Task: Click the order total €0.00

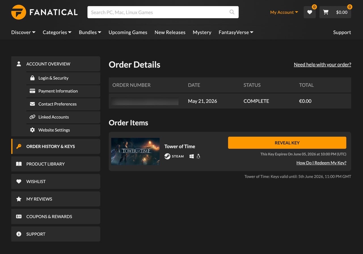Action: (305, 101)
